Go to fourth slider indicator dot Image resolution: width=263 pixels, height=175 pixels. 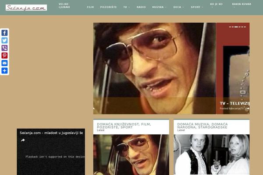tap(239, 27)
